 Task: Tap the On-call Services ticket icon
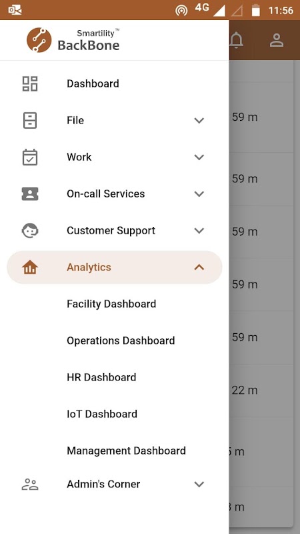pyautogui.click(x=30, y=194)
